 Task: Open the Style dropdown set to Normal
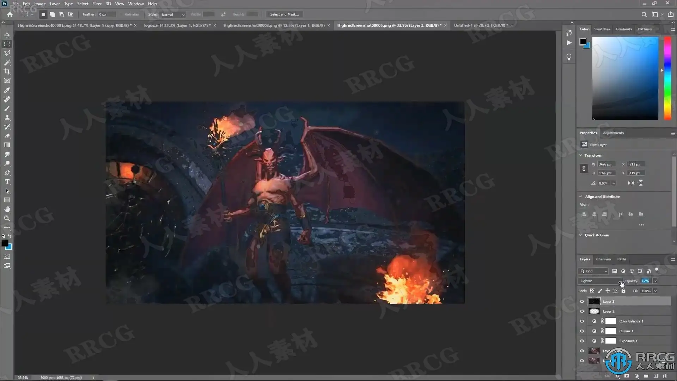pyautogui.click(x=172, y=14)
